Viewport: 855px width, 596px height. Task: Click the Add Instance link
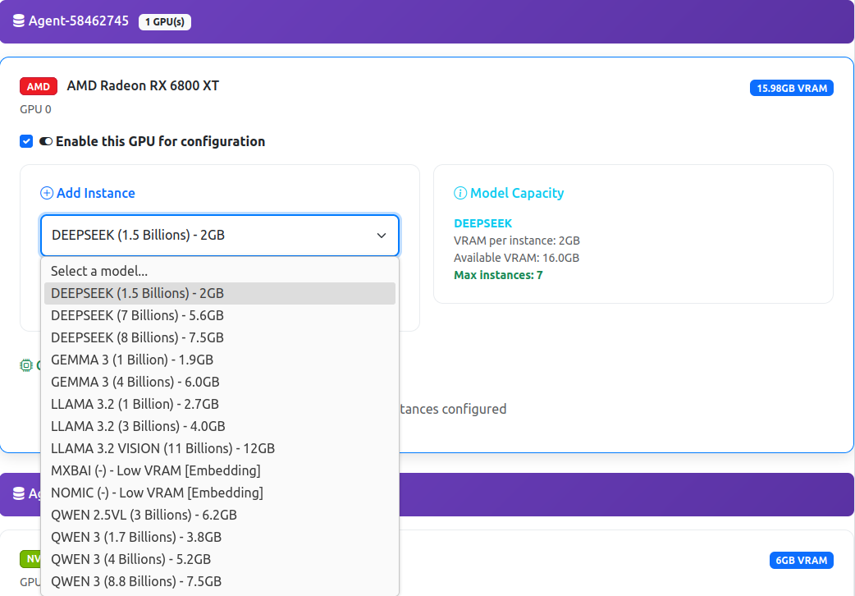click(95, 194)
